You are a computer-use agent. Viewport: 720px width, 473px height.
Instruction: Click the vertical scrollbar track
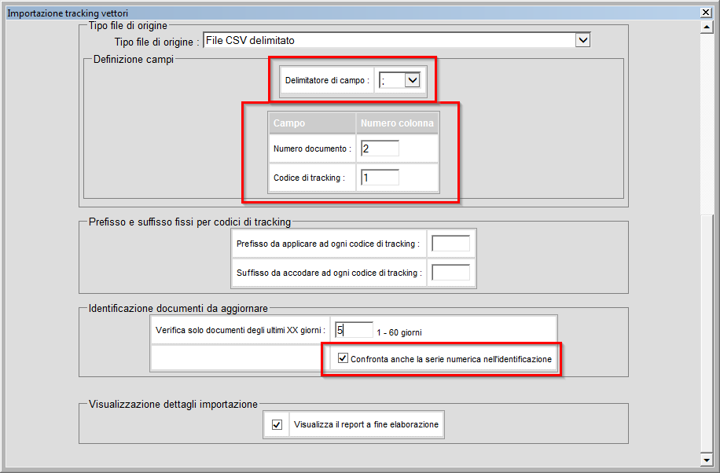[x=706, y=236]
